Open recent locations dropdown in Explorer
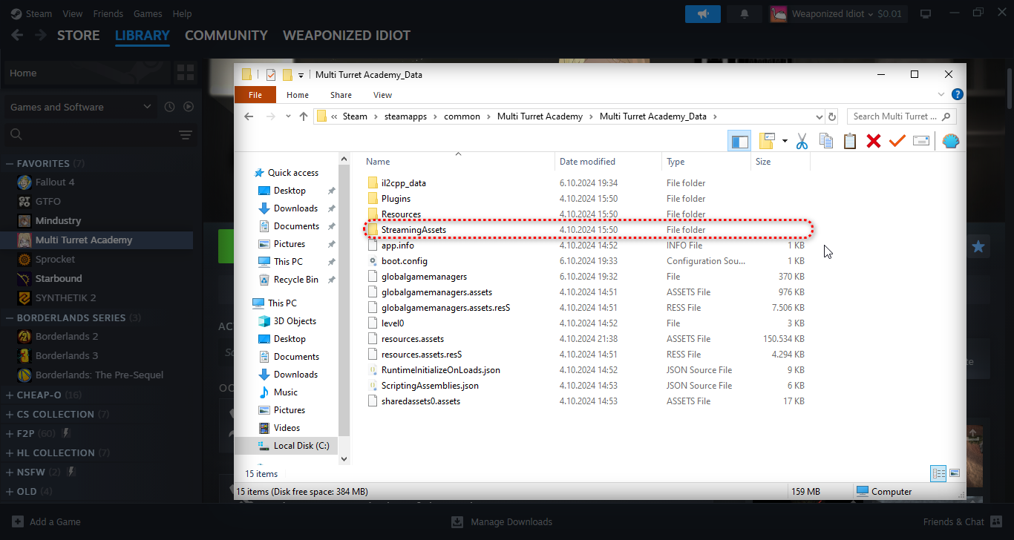Viewport: 1014px width, 540px height. click(x=287, y=116)
